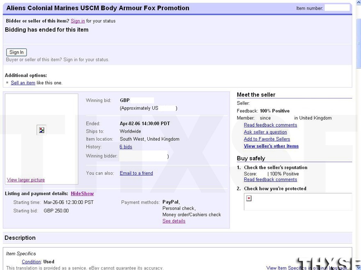Image resolution: width=361 pixels, height=270 pixels.
Task: Click the 'Item Specifics' label
Action: 21,254
